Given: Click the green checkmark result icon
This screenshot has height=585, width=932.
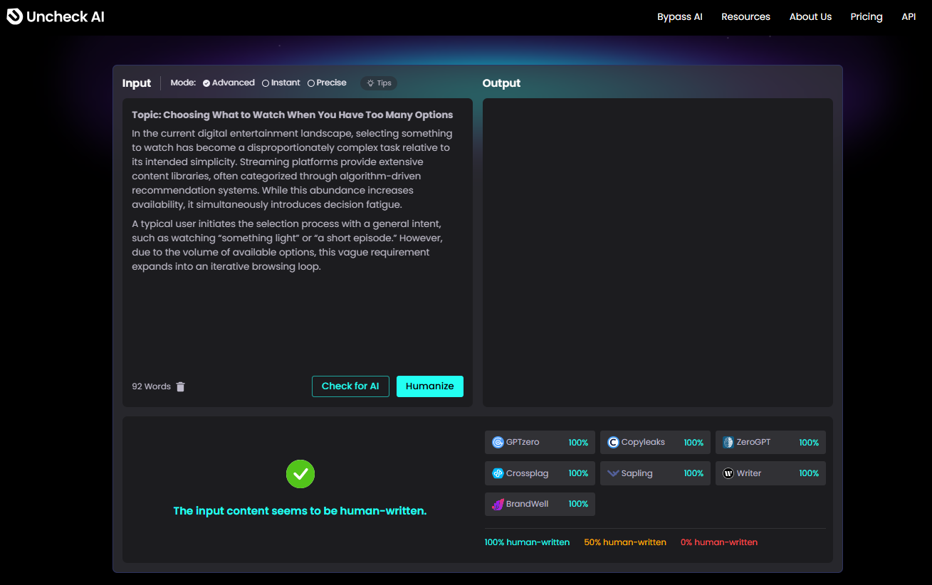Looking at the screenshot, I should 300,474.
